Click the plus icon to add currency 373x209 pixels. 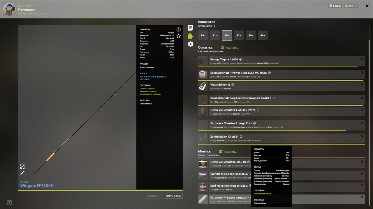tap(356, 6)
